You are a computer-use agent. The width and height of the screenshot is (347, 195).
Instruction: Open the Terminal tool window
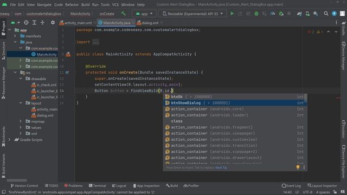tap(97, 186)
